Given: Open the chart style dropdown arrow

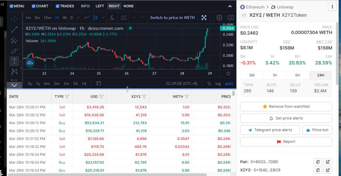Looking at the screenshot, I should pyautogui.click(x=103, y=18).
